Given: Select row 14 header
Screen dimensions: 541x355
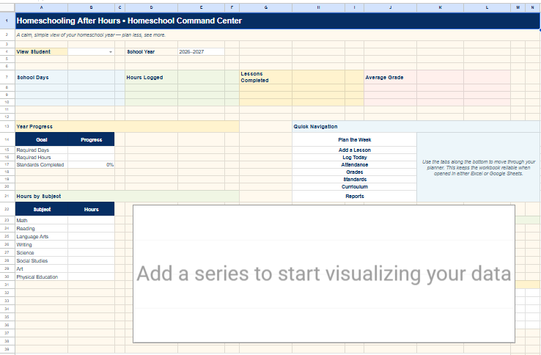Looking at the screenshot, I should coord(7,139).
